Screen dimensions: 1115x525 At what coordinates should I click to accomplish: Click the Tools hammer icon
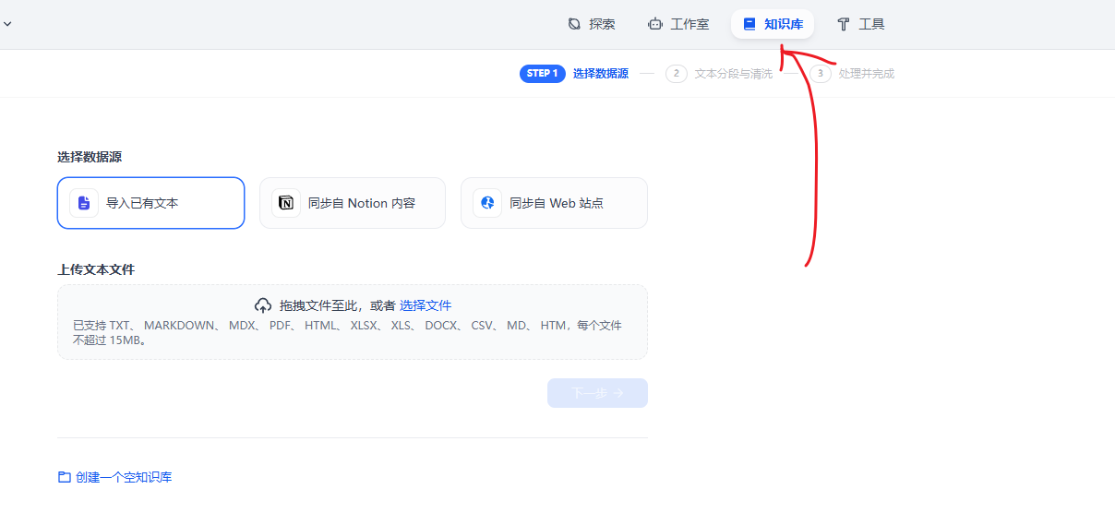[x=844, y=24]
